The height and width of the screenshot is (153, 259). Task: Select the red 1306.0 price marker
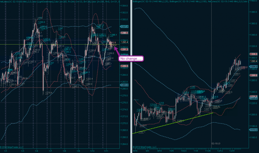click(x=253, y=54)
